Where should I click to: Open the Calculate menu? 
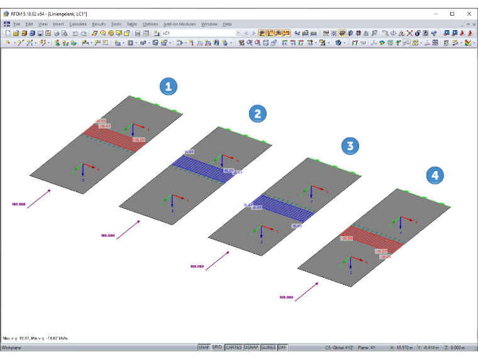click(x=78, y=24)
